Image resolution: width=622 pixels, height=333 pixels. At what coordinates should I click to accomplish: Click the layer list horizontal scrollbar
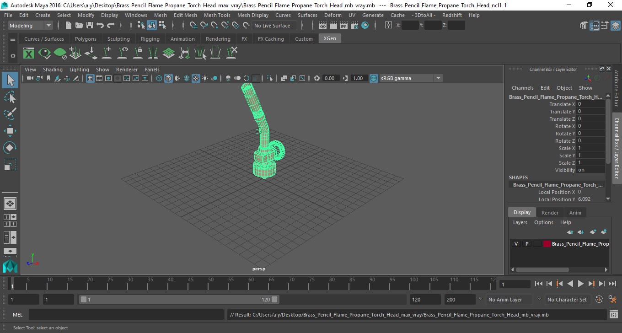542,270
